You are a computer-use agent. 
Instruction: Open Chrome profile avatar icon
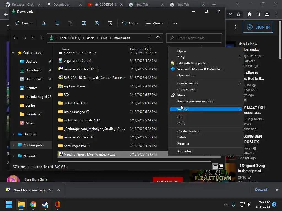tap(267, 14)
